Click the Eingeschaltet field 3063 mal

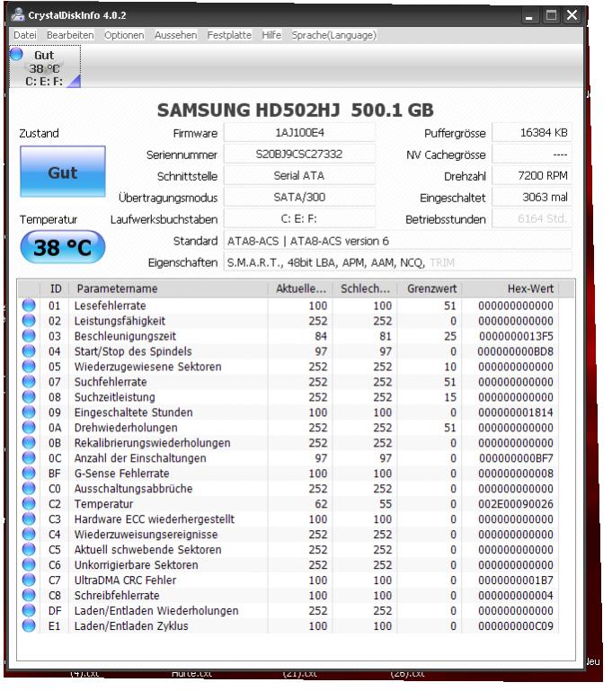tap(532, 198)
